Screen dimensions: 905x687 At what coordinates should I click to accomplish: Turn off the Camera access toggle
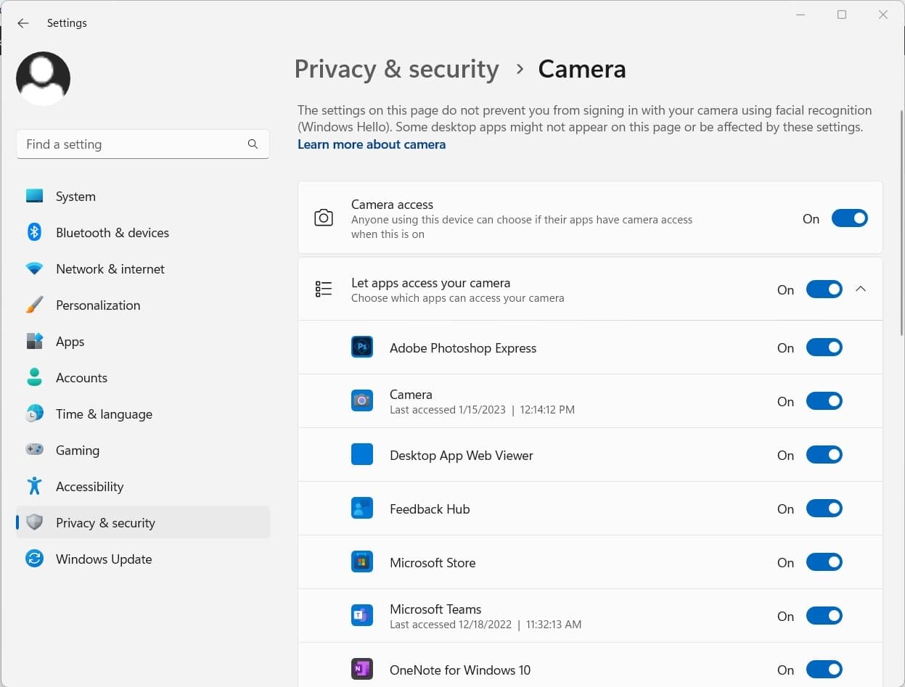click(849, 218)
